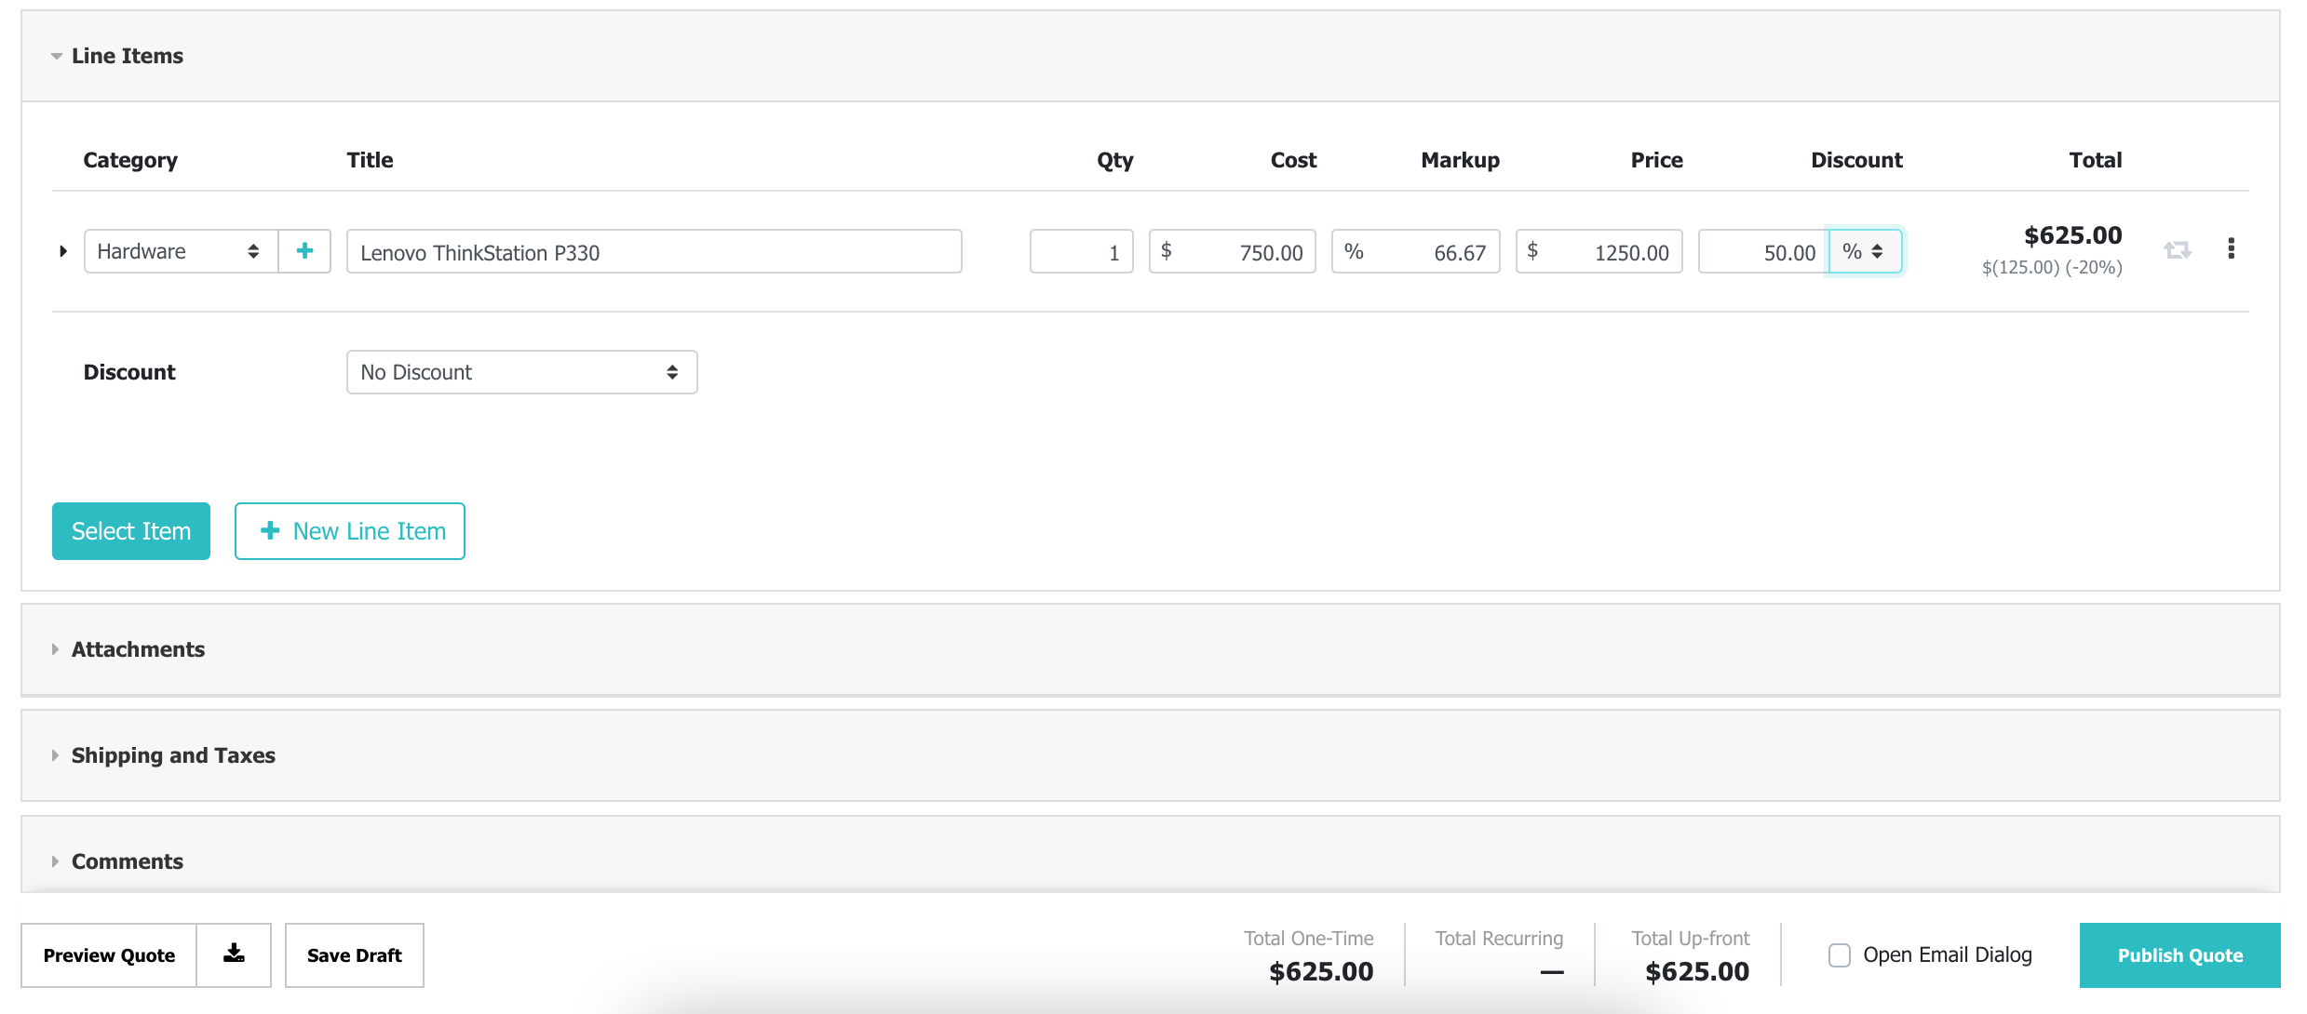Click the line total $625.00
Image resolution: width=2307 pixels, height=1014 pixels.
[x=2072, y=235]
